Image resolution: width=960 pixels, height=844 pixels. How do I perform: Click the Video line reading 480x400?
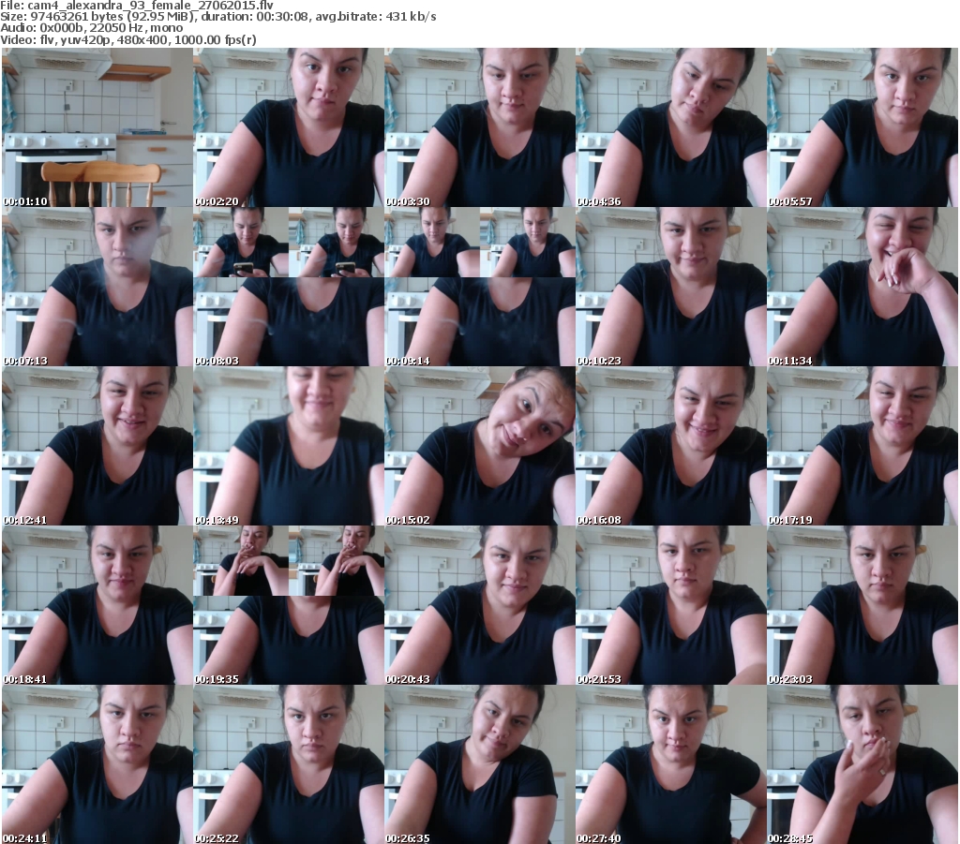(127, 39)
